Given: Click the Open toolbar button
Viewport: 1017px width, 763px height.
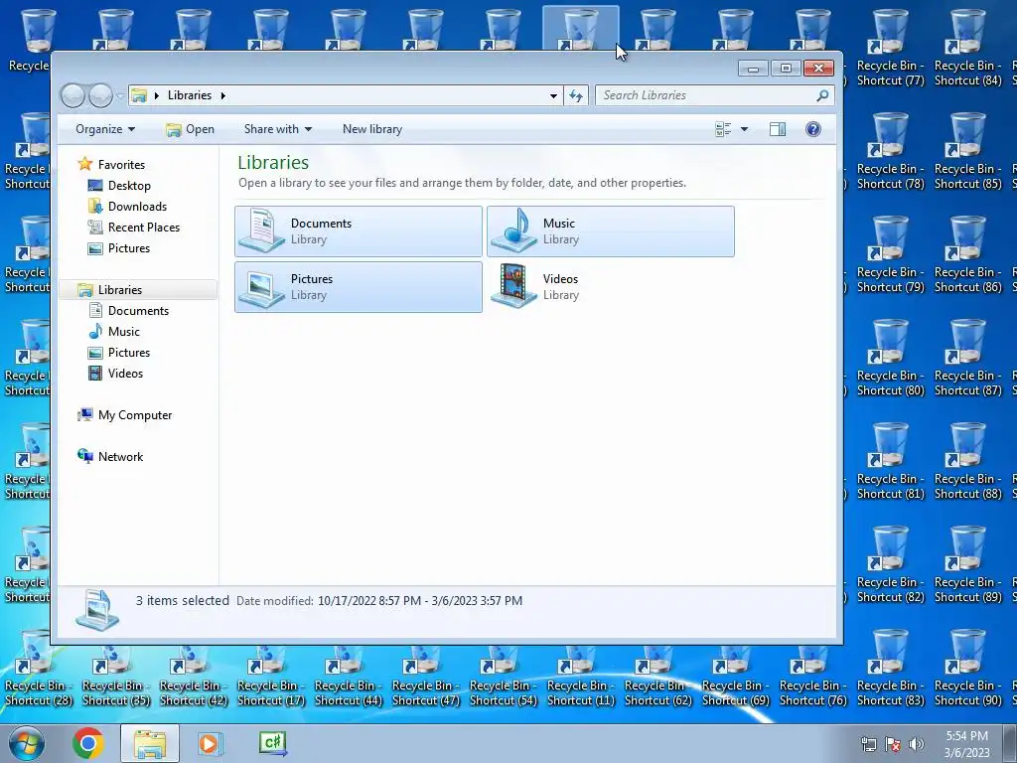Looking at the screenshot, I should [190, 129].
